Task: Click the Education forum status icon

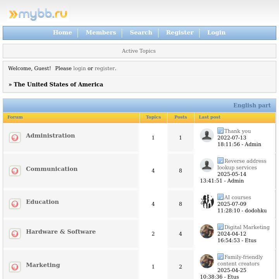Action: point(15,204)
